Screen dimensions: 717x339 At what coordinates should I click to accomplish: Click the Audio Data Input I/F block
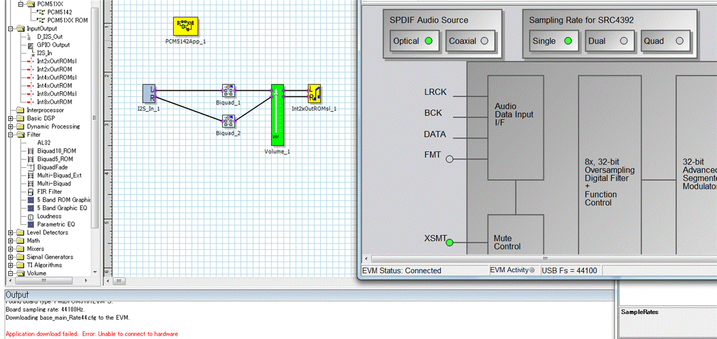tap(515, 127)
